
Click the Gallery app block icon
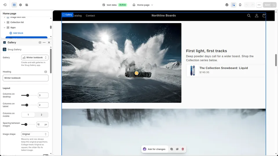[x=4, y=42]
